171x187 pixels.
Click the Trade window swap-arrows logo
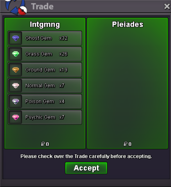pos(16,7)
